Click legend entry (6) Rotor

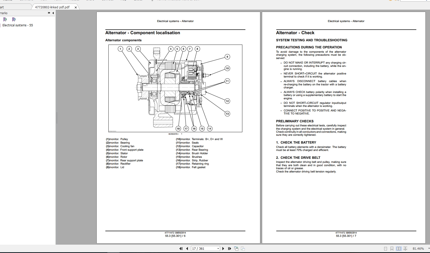pyautogui.click(x=116, y=157)
